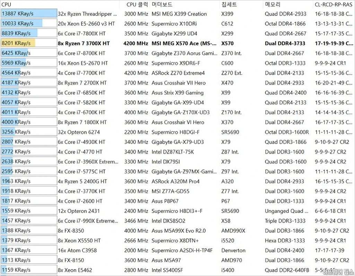Click 8x Ryzen 7 2700X HT
The width and height of the screenshot is (355, 276).
click(82, 83)
